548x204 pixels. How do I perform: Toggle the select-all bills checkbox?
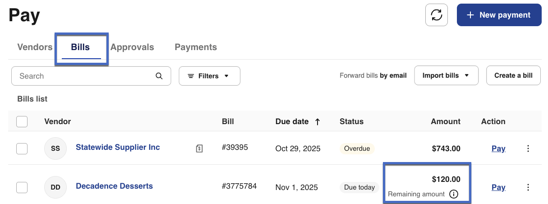(22, 121)
